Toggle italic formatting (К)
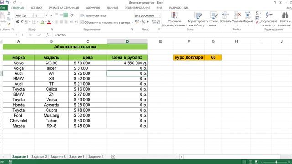292x164 pixels. [x=22, y=22]
